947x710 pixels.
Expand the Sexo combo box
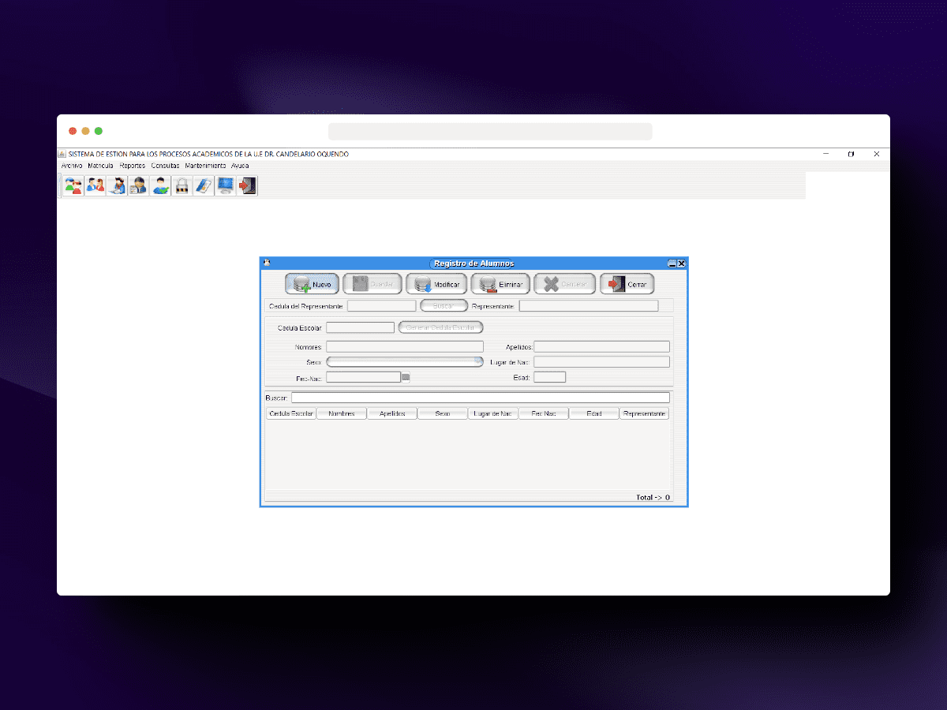(x=405, y=361)
